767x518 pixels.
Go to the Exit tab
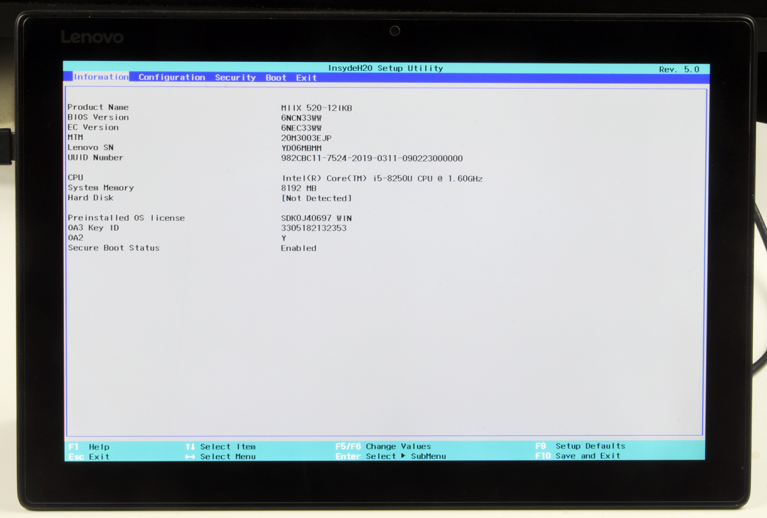pyautogui.click(x=306, y=77)
